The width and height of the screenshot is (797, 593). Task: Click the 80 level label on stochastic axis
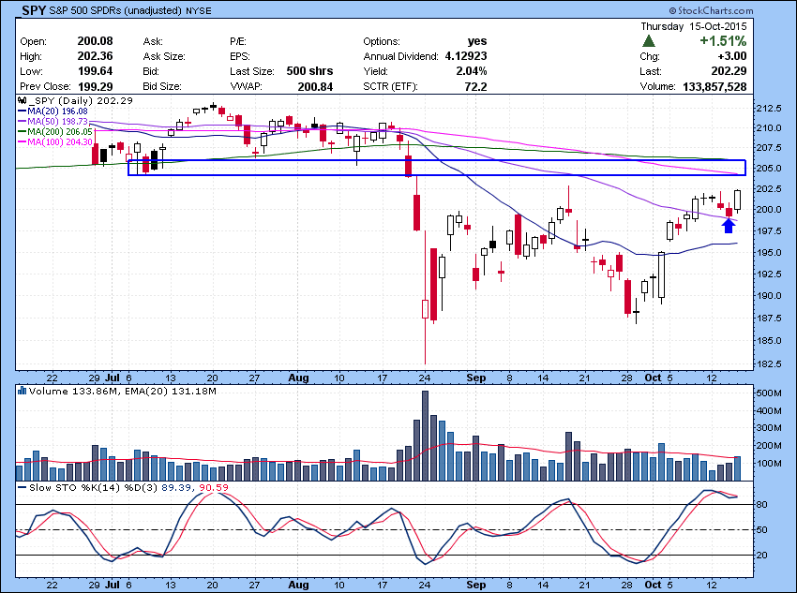point(762,505)
